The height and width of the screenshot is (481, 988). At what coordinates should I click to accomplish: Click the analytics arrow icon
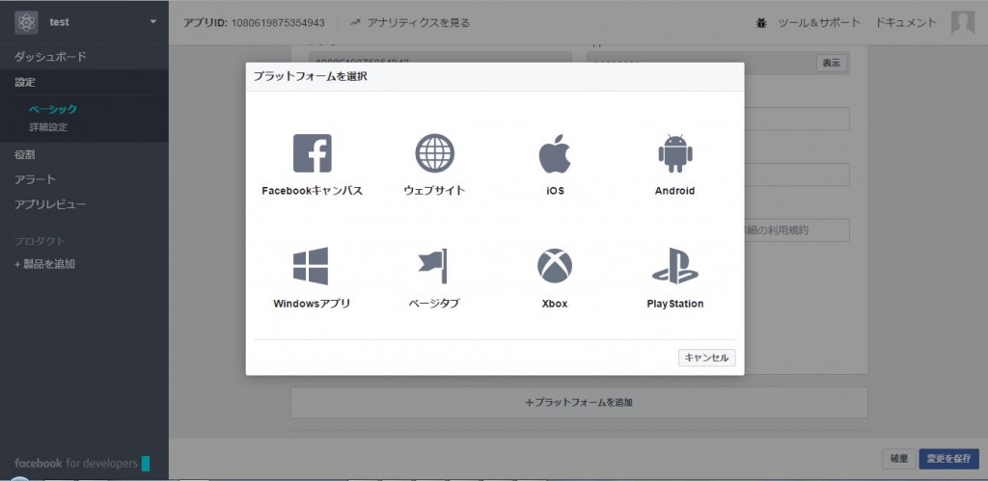355,23
